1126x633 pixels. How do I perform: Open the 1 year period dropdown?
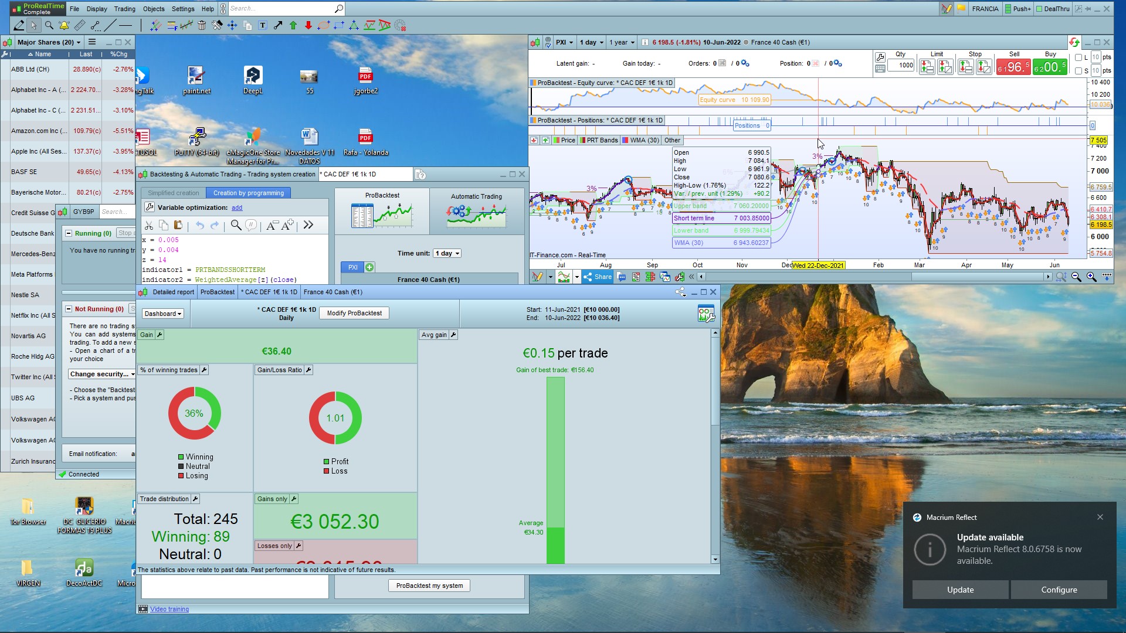(622, 42)
